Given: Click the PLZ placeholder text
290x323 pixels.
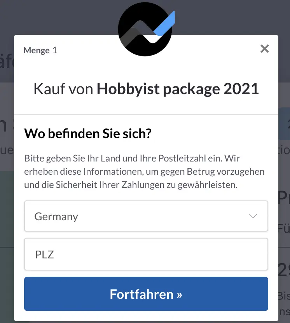Looking at the screenshot, I should point(44,255).
